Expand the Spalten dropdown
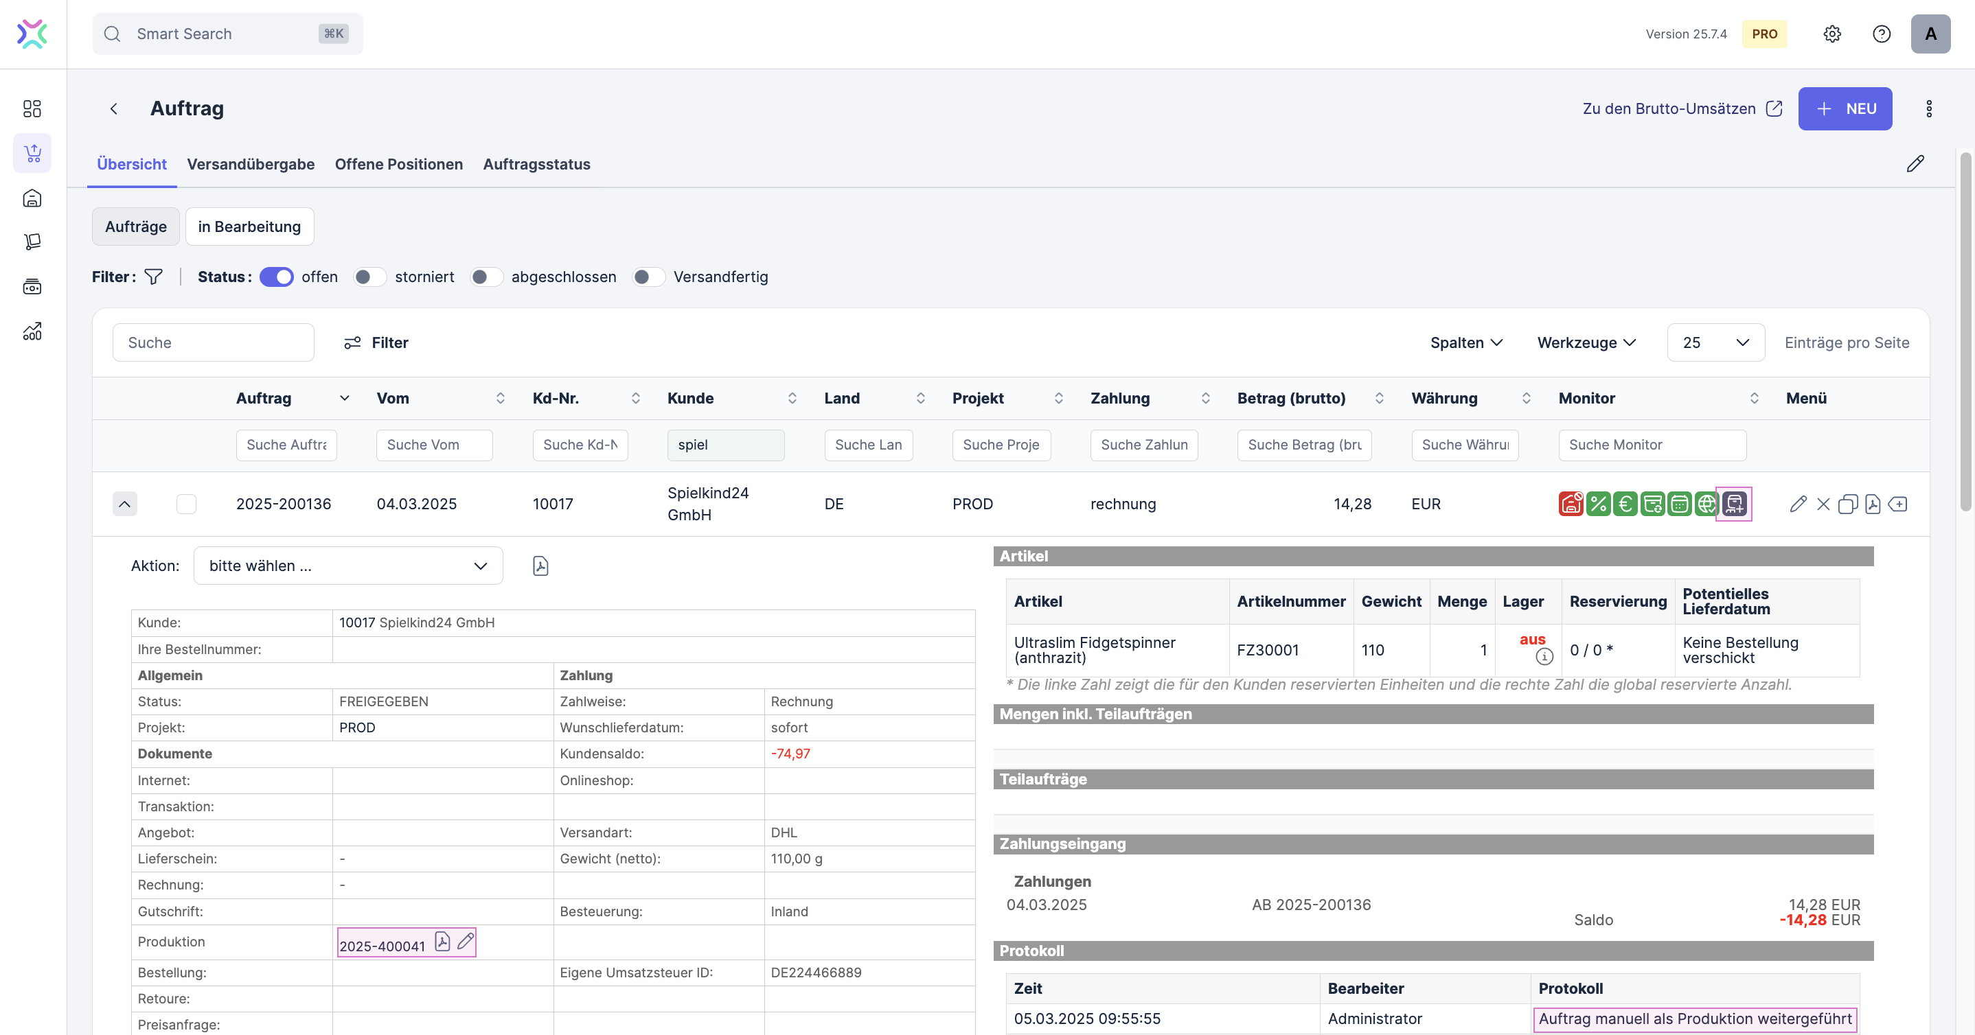Viewport: 1975px width, 1035px height. click(1465, 342)
